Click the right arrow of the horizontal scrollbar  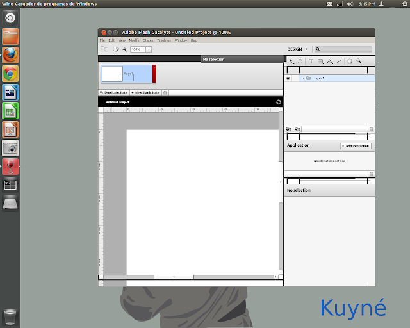click(276, 277)
